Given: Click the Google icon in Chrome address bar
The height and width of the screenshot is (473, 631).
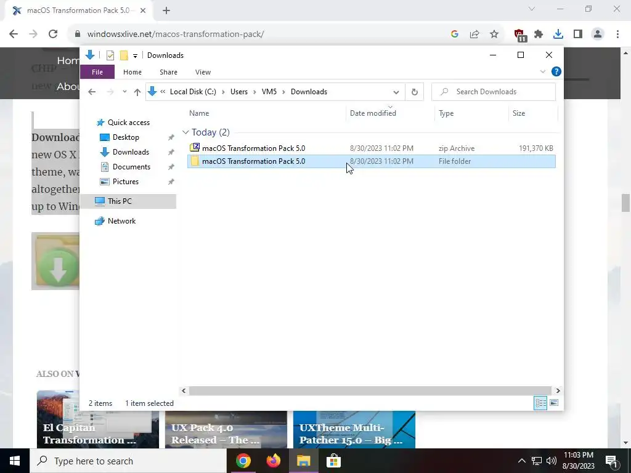Looking at the screenshot, I should (x=455, y=34).
